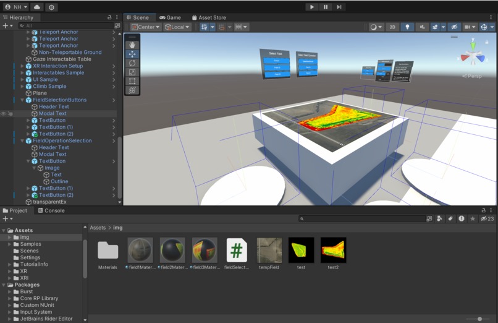Select the field3Material asset
Screen dimensions: 498x323
[205, 254]
